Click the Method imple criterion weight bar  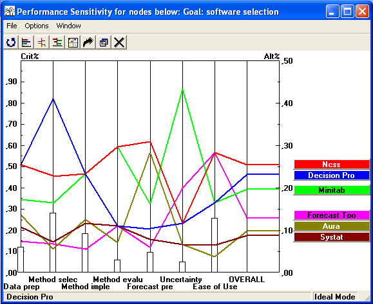pyautogui.click(x=85, y=253)
